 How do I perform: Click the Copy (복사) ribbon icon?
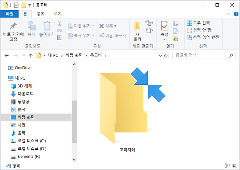click(31, 26)
